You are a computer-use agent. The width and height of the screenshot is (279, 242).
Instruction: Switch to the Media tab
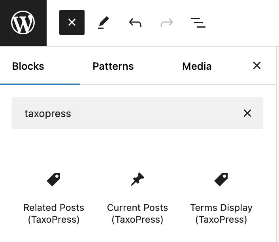197,66
